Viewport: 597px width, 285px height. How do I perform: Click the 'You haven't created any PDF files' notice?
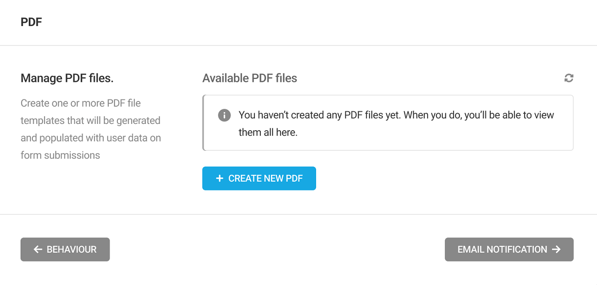[388, 123]
